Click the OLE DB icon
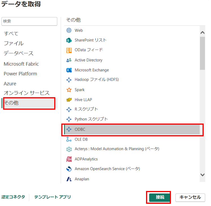 [69, 139]
